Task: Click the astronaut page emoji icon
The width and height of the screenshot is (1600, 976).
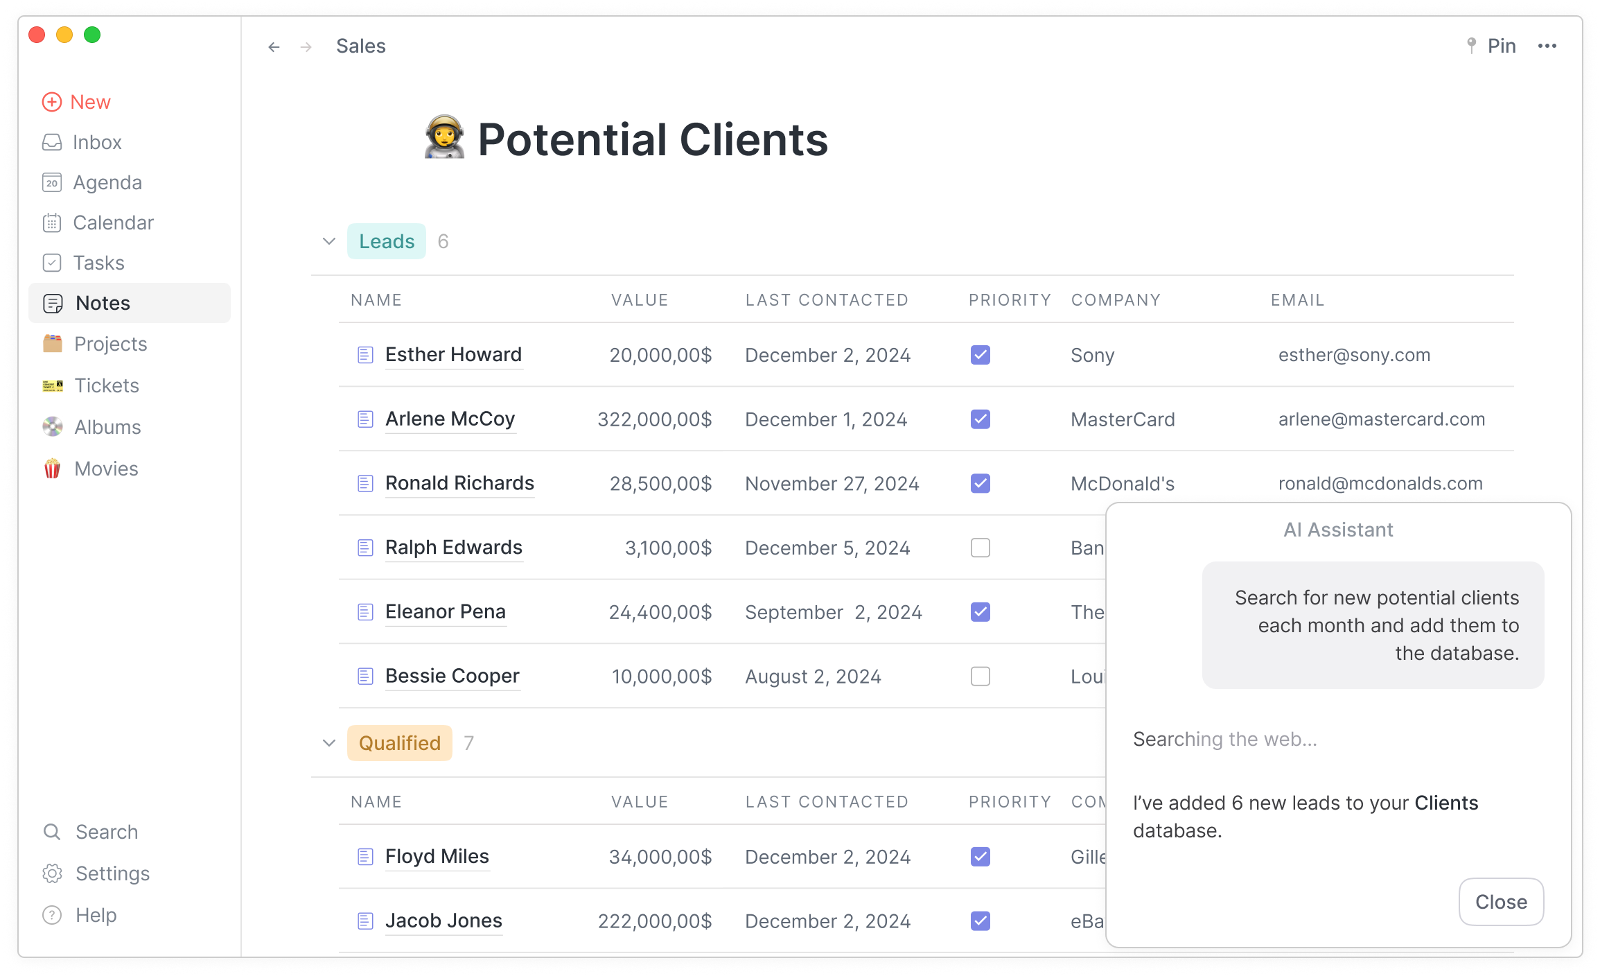Action: coord(444,138)
